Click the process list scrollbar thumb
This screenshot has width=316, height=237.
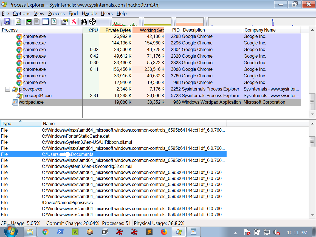coord(312,101)
